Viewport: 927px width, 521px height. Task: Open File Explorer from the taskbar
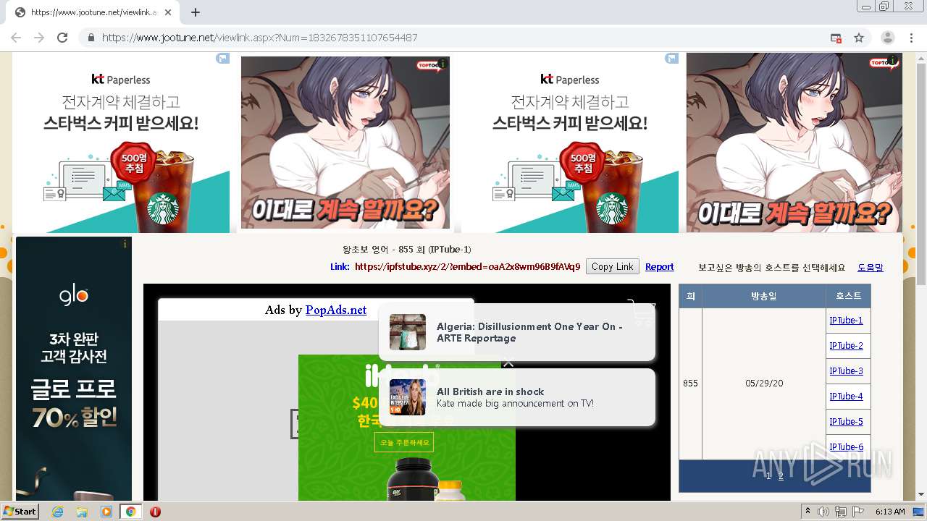coord(82,512)
